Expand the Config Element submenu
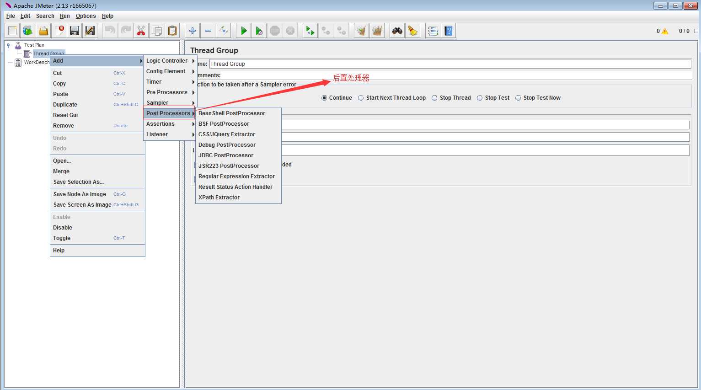701x390 pixels. coord(170,71)
